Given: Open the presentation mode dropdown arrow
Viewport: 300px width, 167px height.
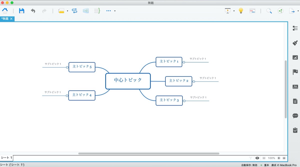Looking at the screenshot, I should [x=234, y=11].
